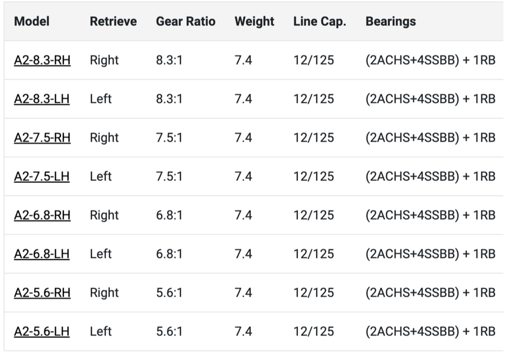Click the Left retrieve cell for A2-7.5-LH

(101, 177)
